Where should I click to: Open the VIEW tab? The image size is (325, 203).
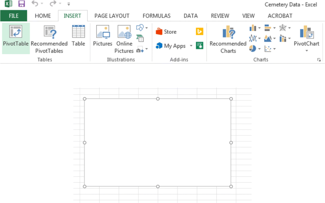pos(248,16)
